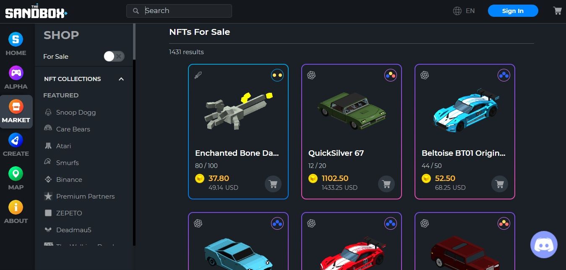This screenshot has height=270, width=566.
Task: Collapse the NFT Collections section
Action: [121, 79]
